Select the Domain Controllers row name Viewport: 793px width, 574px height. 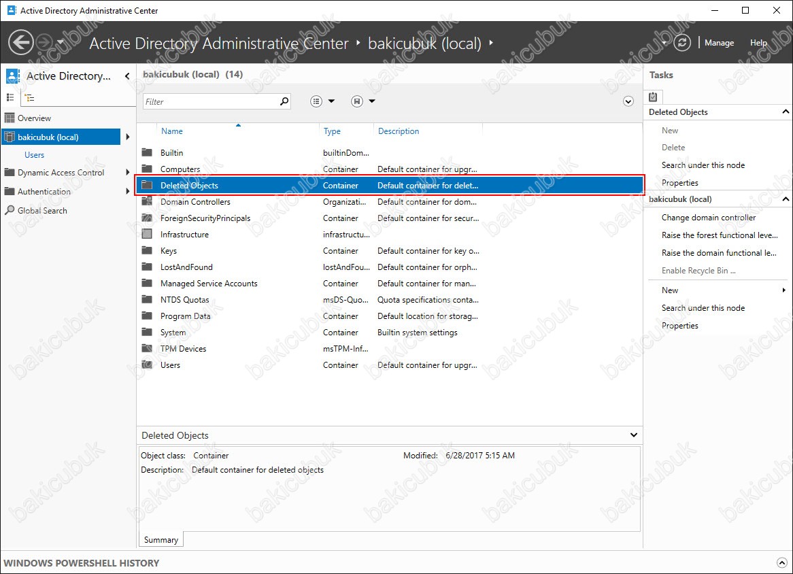point(195,202)
